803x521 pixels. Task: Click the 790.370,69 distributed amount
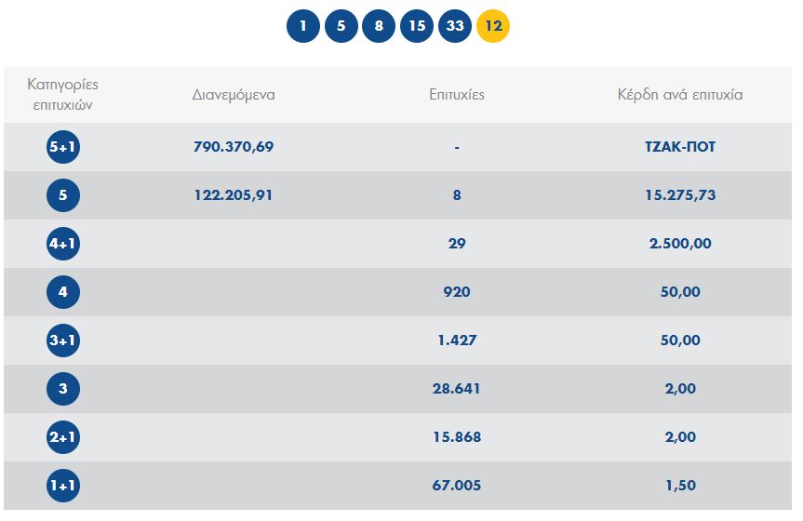pyautogui.click(x=234, y=147)
